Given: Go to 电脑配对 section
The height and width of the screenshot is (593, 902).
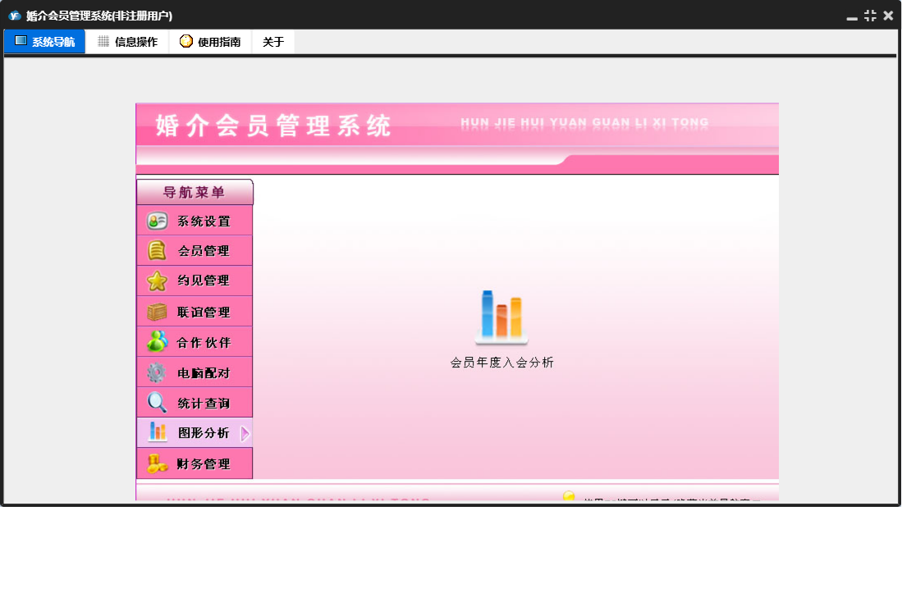Looking at the screenshot, I should (195, 372).
